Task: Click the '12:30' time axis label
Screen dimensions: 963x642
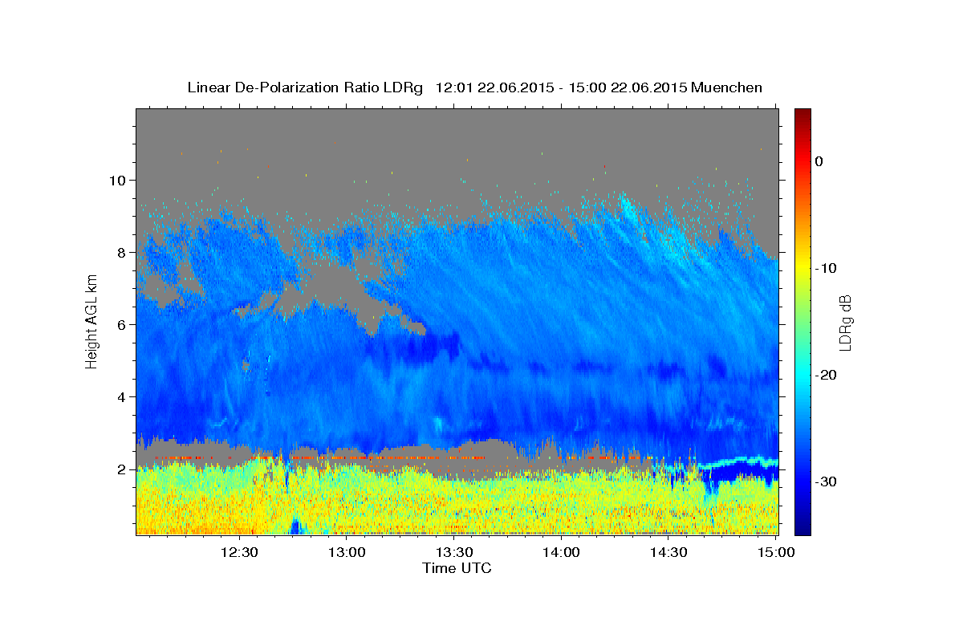Action: click(x=240, y=552)
